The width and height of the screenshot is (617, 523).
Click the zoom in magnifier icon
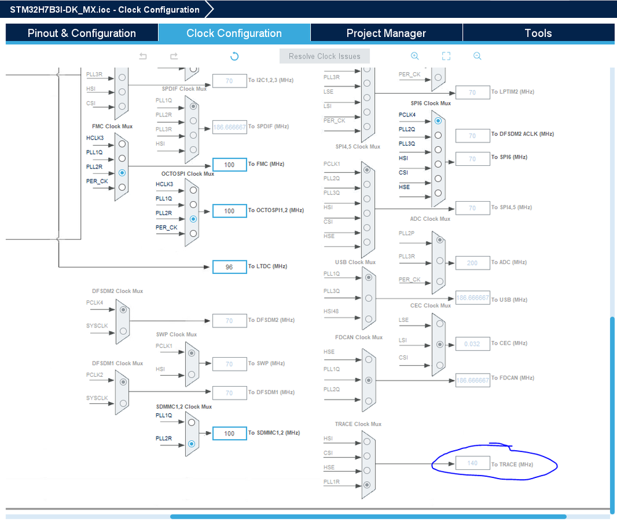point(415,56)
